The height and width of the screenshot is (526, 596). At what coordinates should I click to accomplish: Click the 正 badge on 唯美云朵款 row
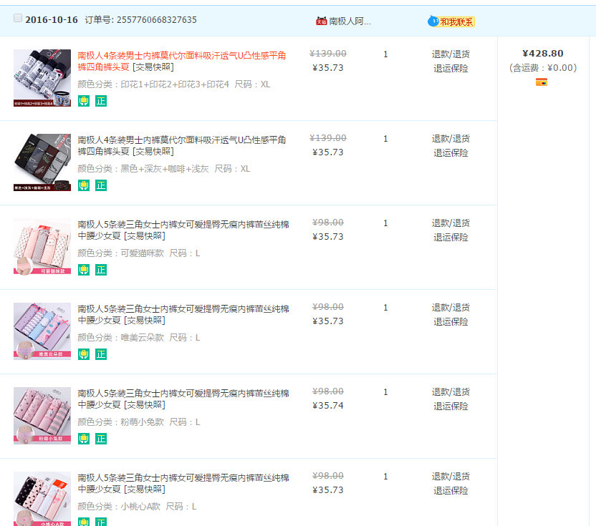[101, 354]
